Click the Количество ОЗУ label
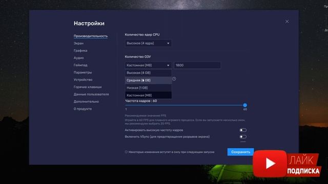The image size is (328, 184). pyautogui.click(x=138, y=57)
